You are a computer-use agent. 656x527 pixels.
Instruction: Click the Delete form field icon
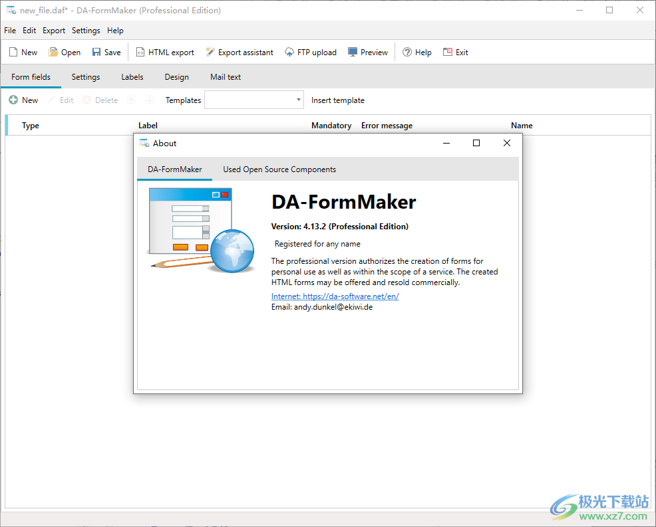coord(100,100)
